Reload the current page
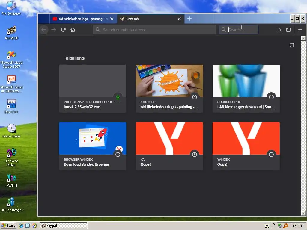 pyautogui.click(x=63, y=30)
